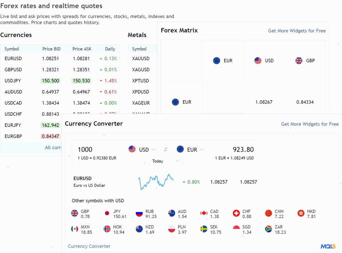The height and width of the screenshot is (253, 342).
Task: Swap currencies with the exchange arrows icon
Action: coord(166,149)
